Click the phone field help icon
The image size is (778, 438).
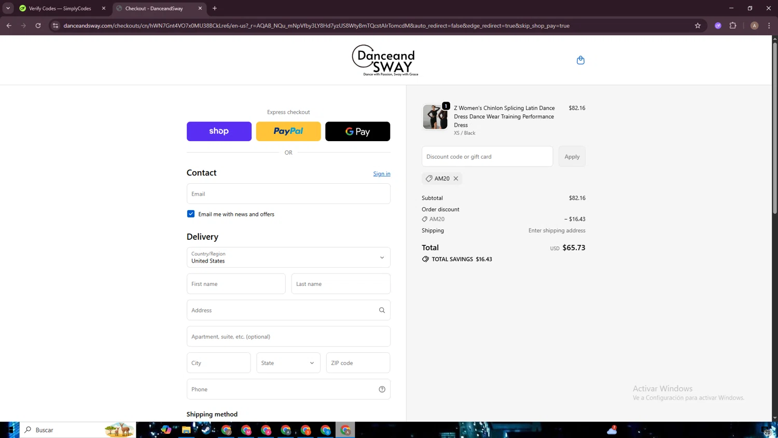click(382, 389)
